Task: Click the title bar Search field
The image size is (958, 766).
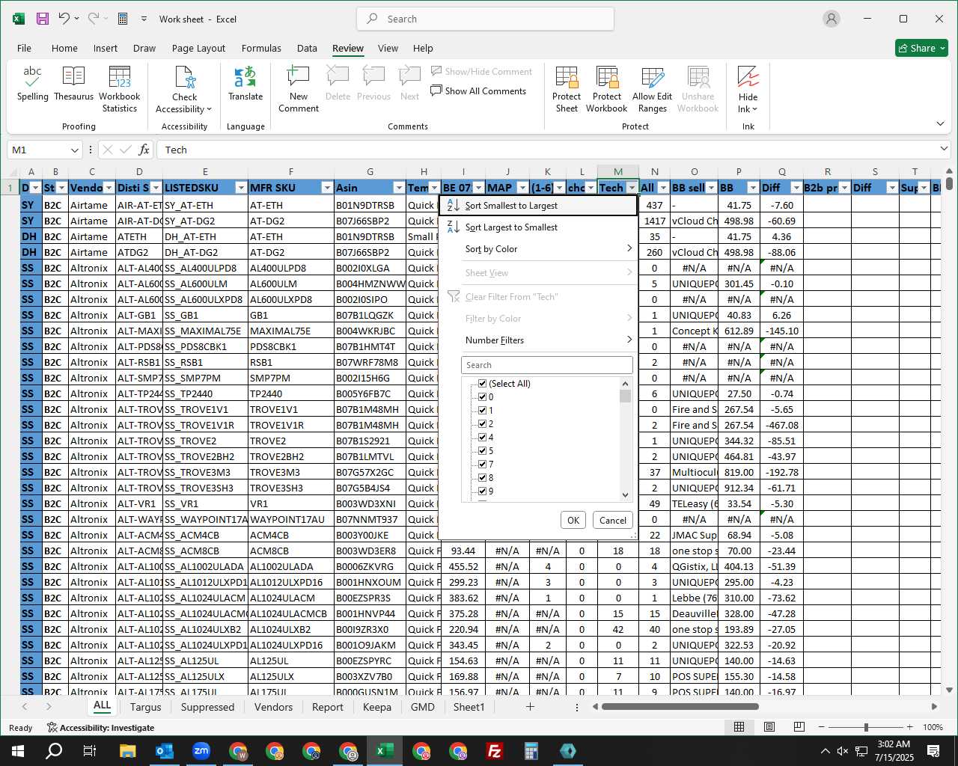Action: 485,19
